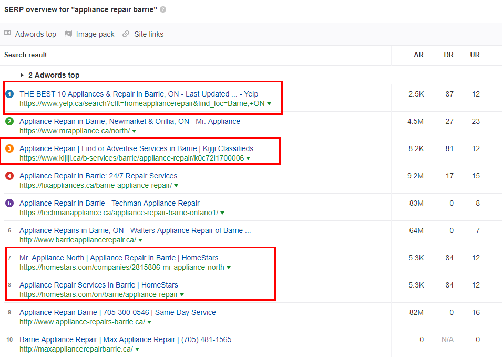Click the 4.5M AR value for Mr. Appliance
The height and width of the screenshot is (361, 502).
point(416,121)
